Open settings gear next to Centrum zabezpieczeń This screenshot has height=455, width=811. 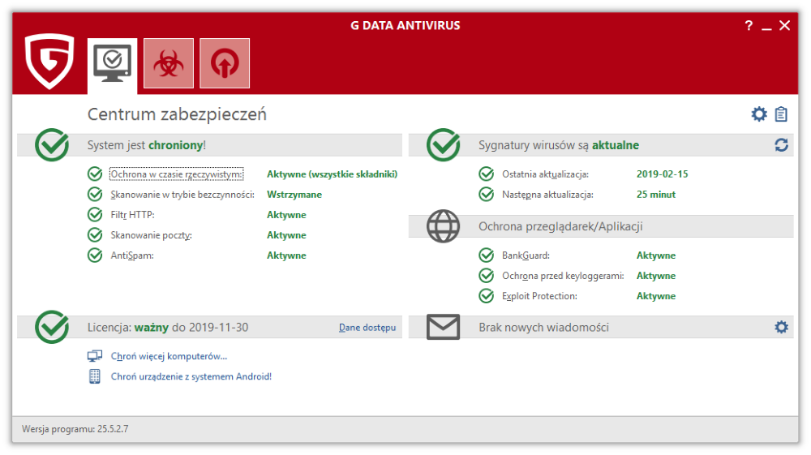tap(759, 114)
